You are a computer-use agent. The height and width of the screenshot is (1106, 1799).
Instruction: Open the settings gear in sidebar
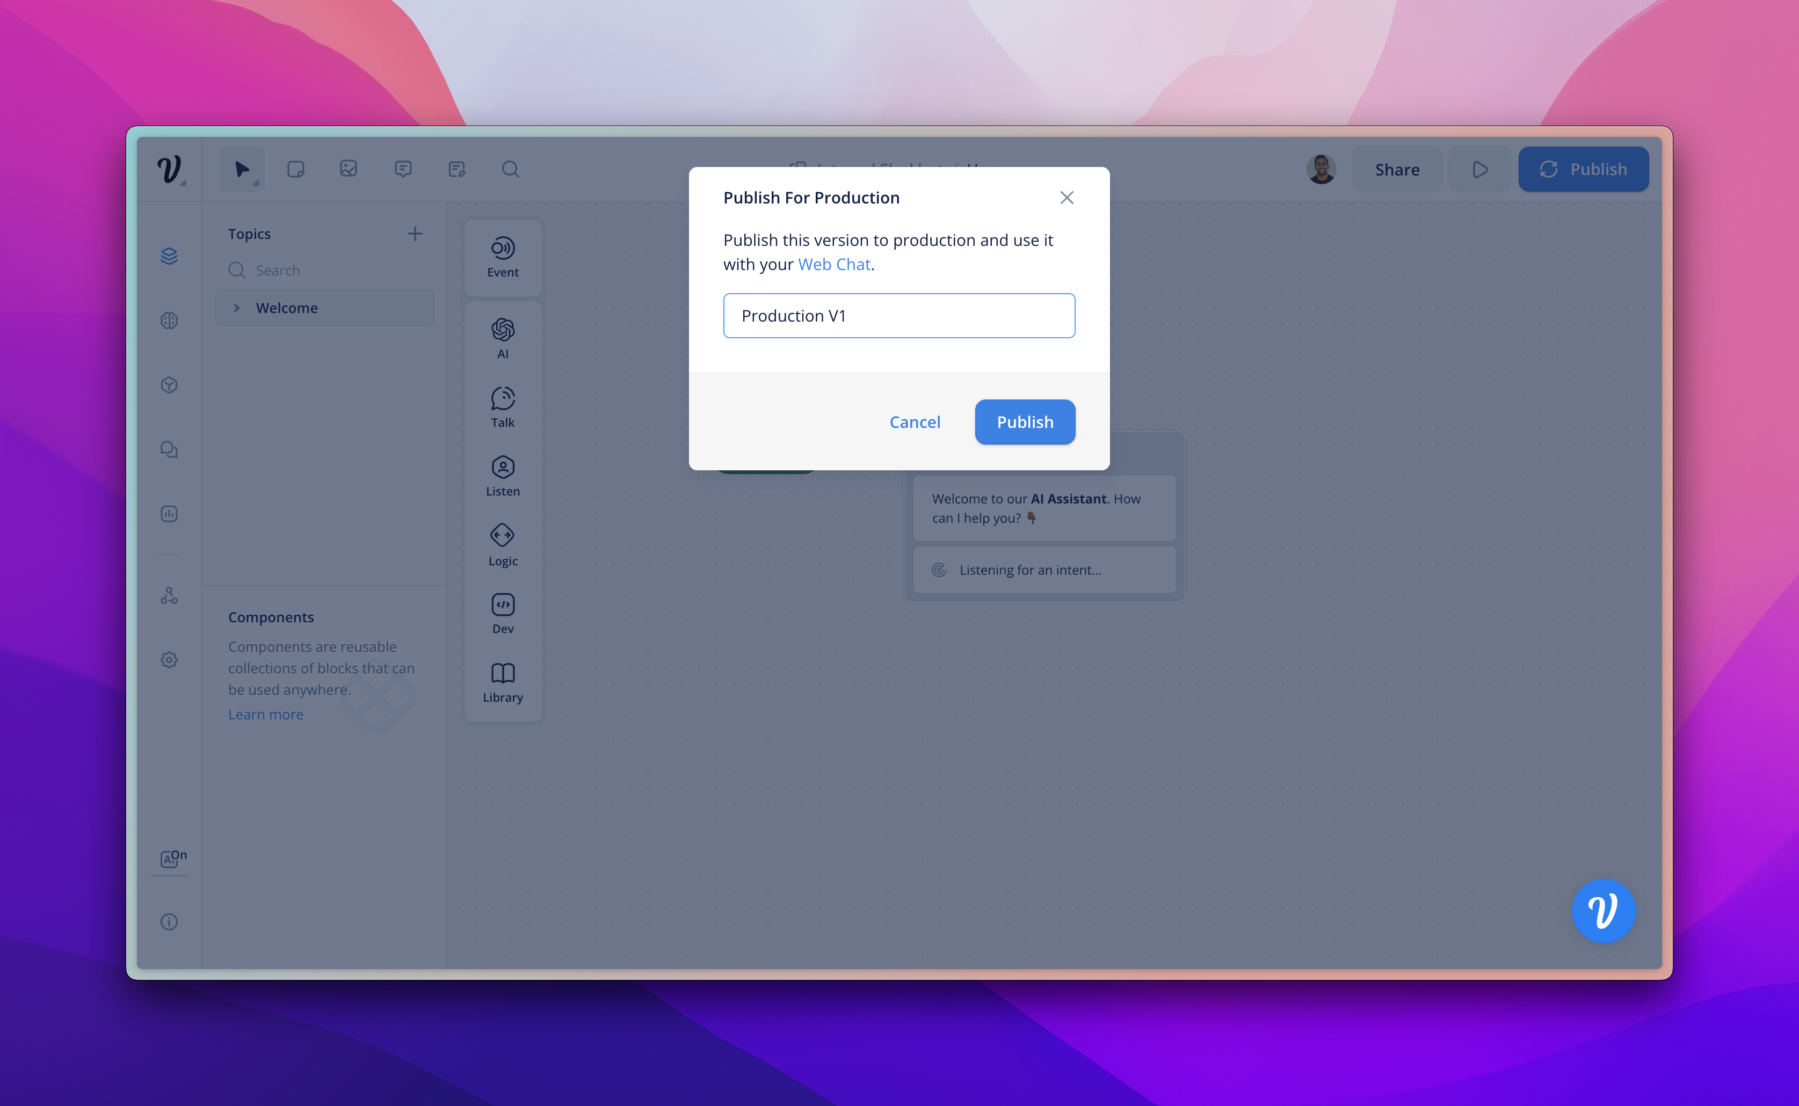(x=169, y=660)
